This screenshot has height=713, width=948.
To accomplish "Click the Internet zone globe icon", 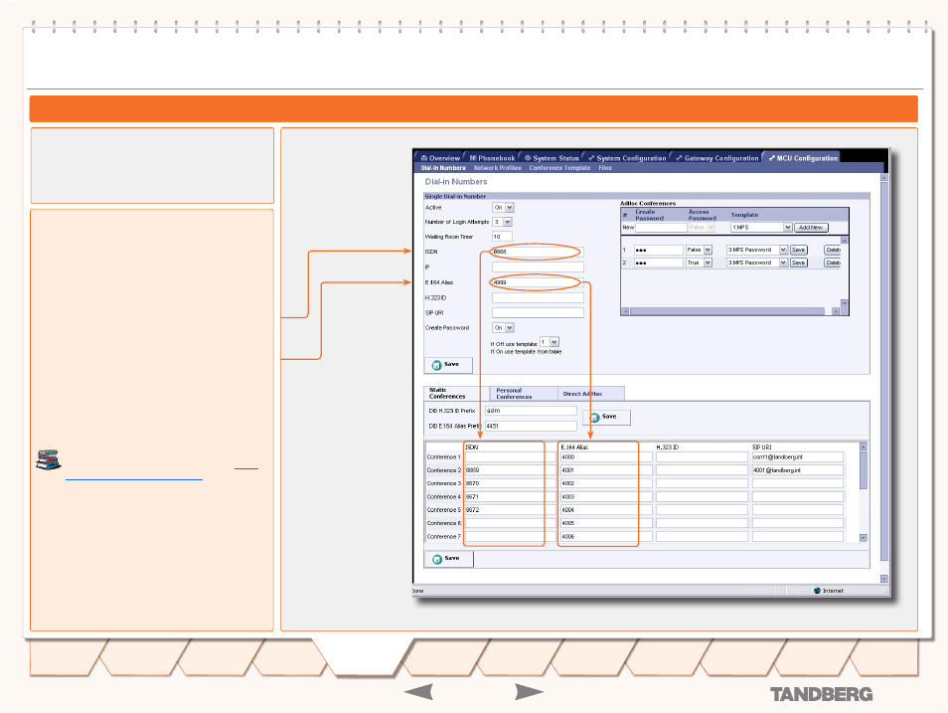I will click(x=817, y=591).
